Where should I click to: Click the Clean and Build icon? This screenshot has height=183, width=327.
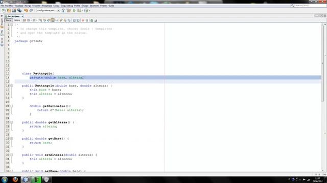[x=68, y=10]
